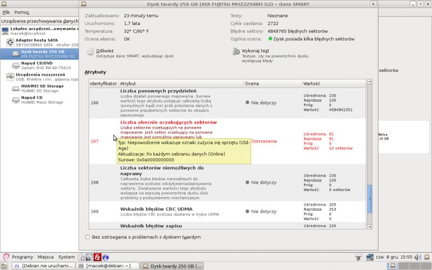This screenshot has width=432, height=270.
Task: Click the Odśwież refresh icon
Action: pyautogui.click(x=91, y=52)
